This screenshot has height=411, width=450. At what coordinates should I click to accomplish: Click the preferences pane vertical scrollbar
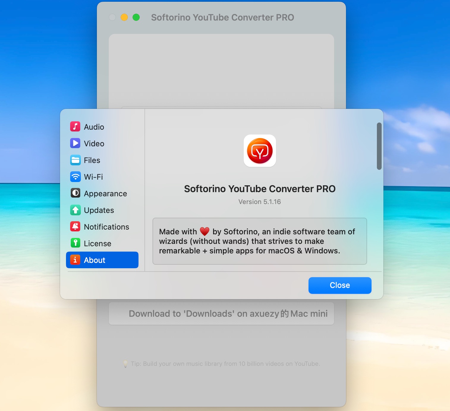click(379, 146)
